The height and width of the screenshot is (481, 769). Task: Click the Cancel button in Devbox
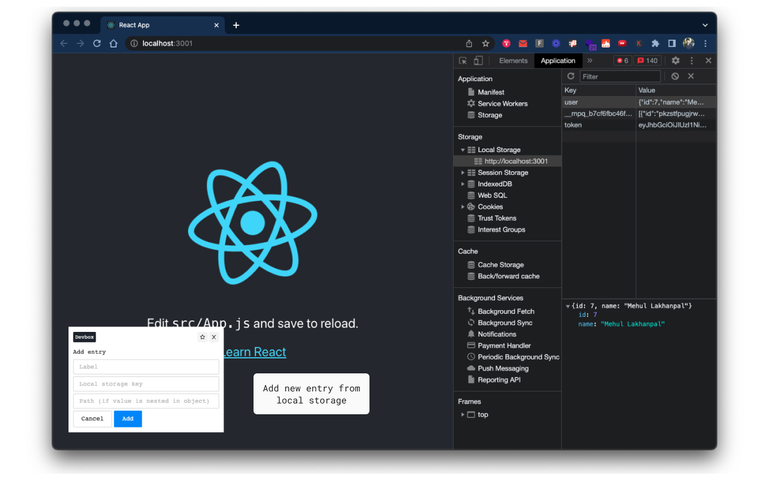tap(93, 418)
